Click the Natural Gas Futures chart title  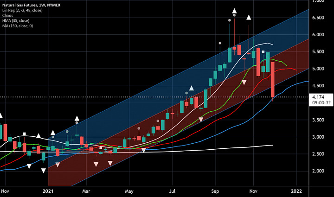click(x=32, y=5)
